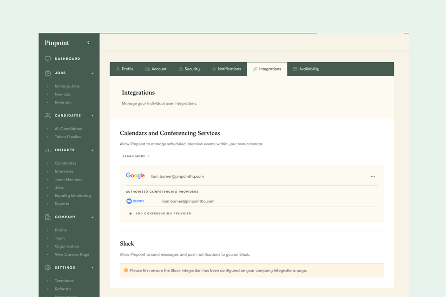Open Interviews insights
This screenshot has width=446, height=297.
64,171
